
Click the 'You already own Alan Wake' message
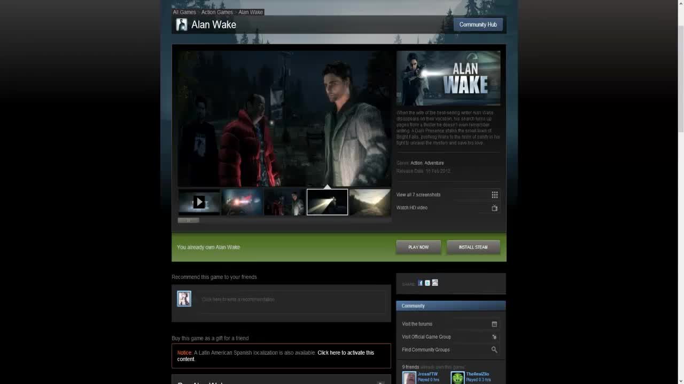[x=208, y=247]
